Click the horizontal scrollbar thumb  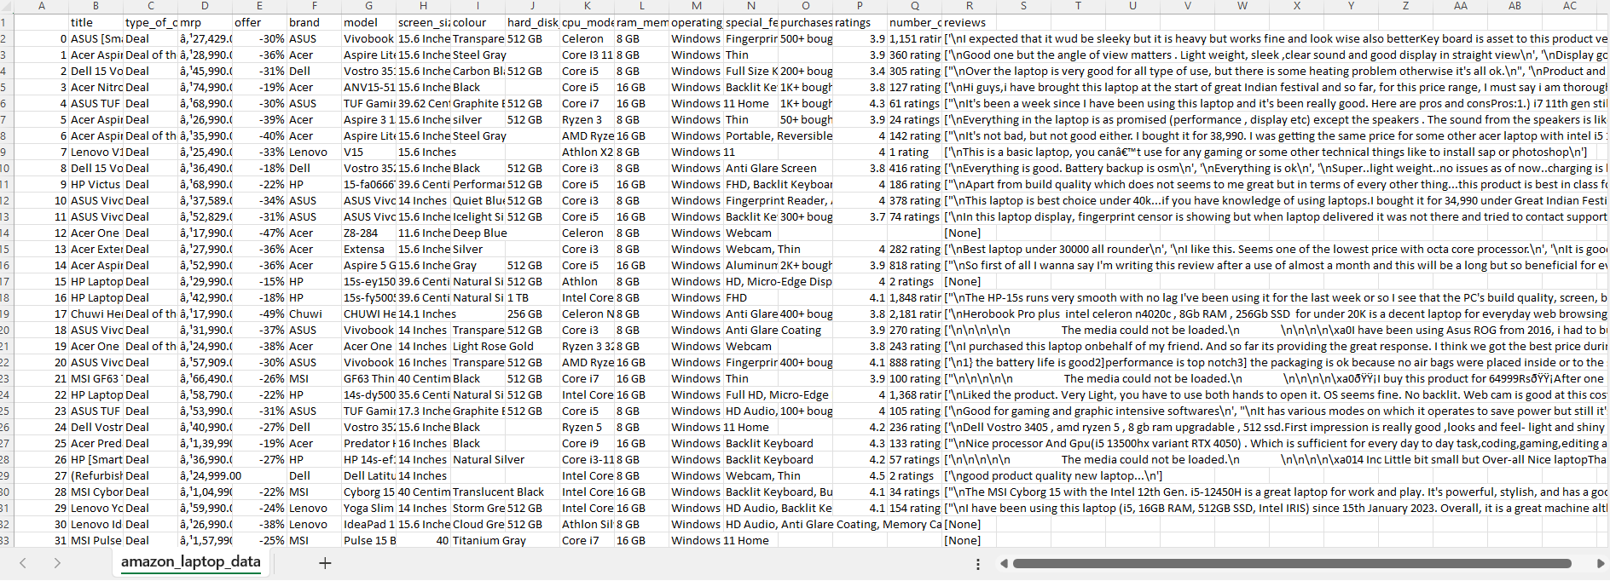point(1292,564)
